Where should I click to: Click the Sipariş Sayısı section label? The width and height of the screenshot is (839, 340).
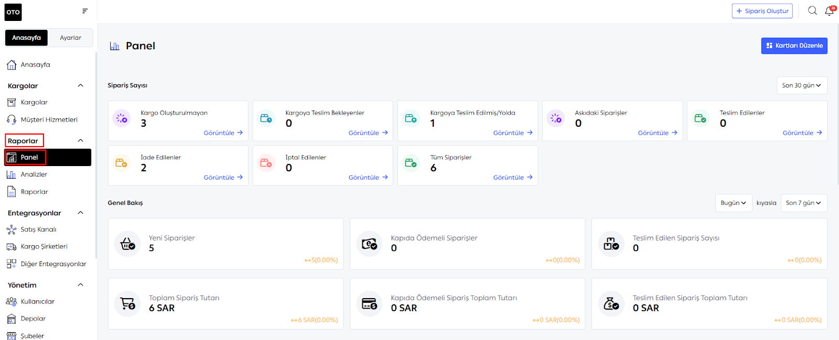(127, 85)
